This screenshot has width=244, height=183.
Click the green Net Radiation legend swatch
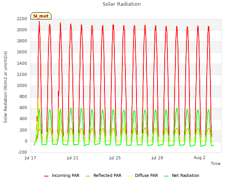click(x=167, y=176)
